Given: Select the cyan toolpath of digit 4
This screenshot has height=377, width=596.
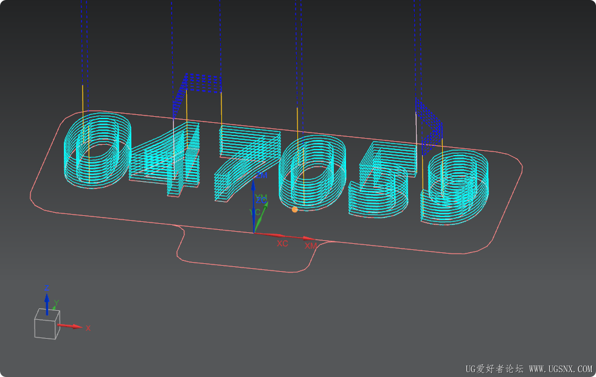Looking at the screenshot, I should click(x=165, y=159).
